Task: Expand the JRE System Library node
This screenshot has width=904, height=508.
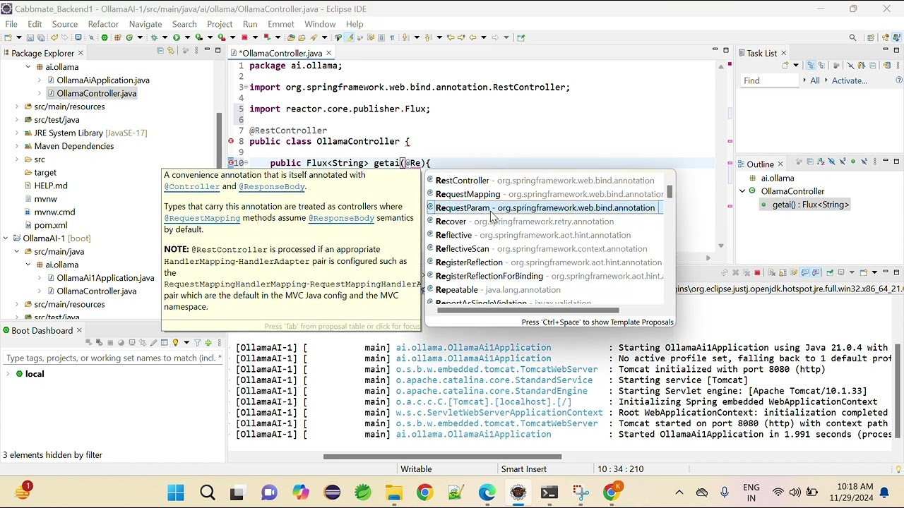Action: point(17,133)
